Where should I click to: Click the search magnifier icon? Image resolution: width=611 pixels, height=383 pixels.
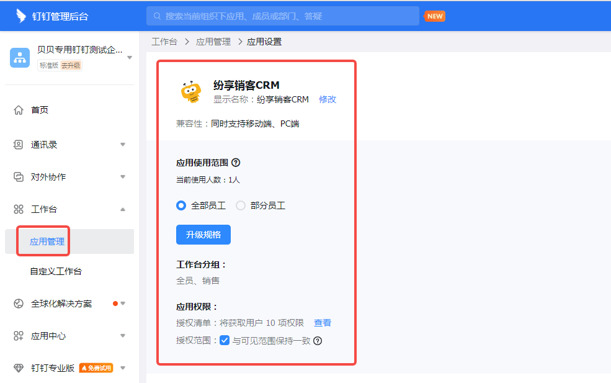pyautogui.click(x=157, y=16)
